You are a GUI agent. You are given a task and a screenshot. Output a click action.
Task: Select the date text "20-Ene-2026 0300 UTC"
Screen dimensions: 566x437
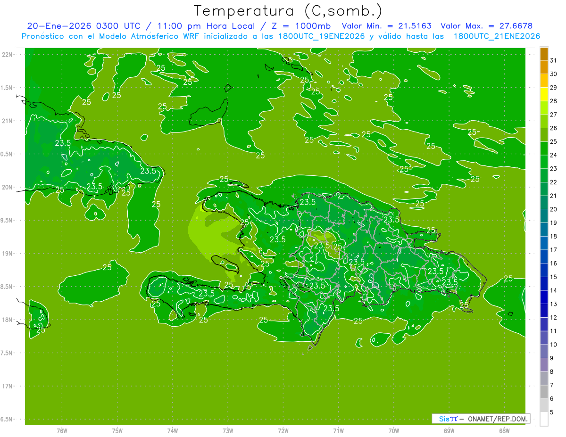pos(83,26)
